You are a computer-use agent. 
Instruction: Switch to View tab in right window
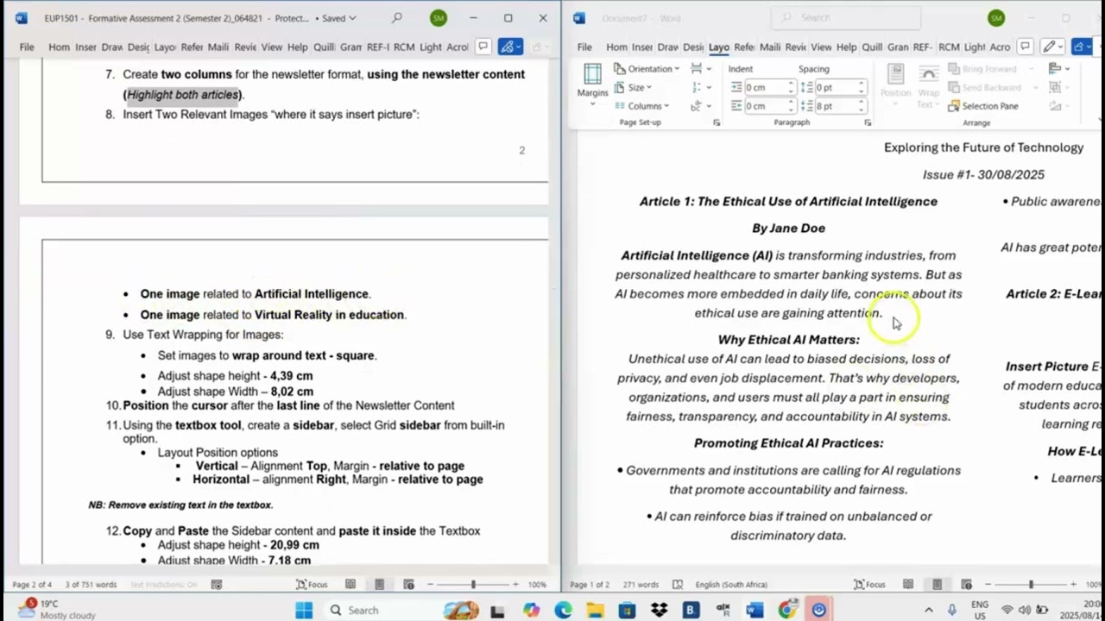[821, 47]
